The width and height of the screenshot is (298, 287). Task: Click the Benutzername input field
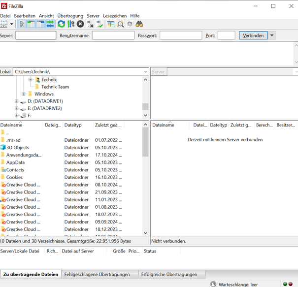(x=113, y=35)
